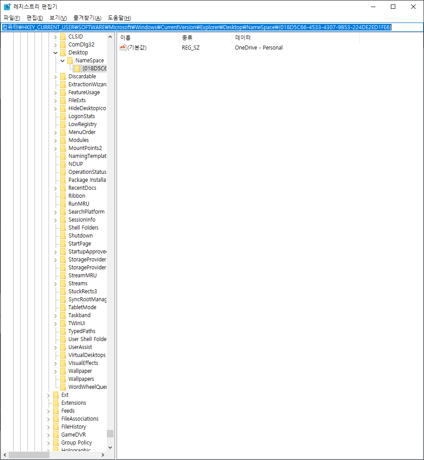
Task: Click the tree horizontal scroll right arrow
Action: 103,455
